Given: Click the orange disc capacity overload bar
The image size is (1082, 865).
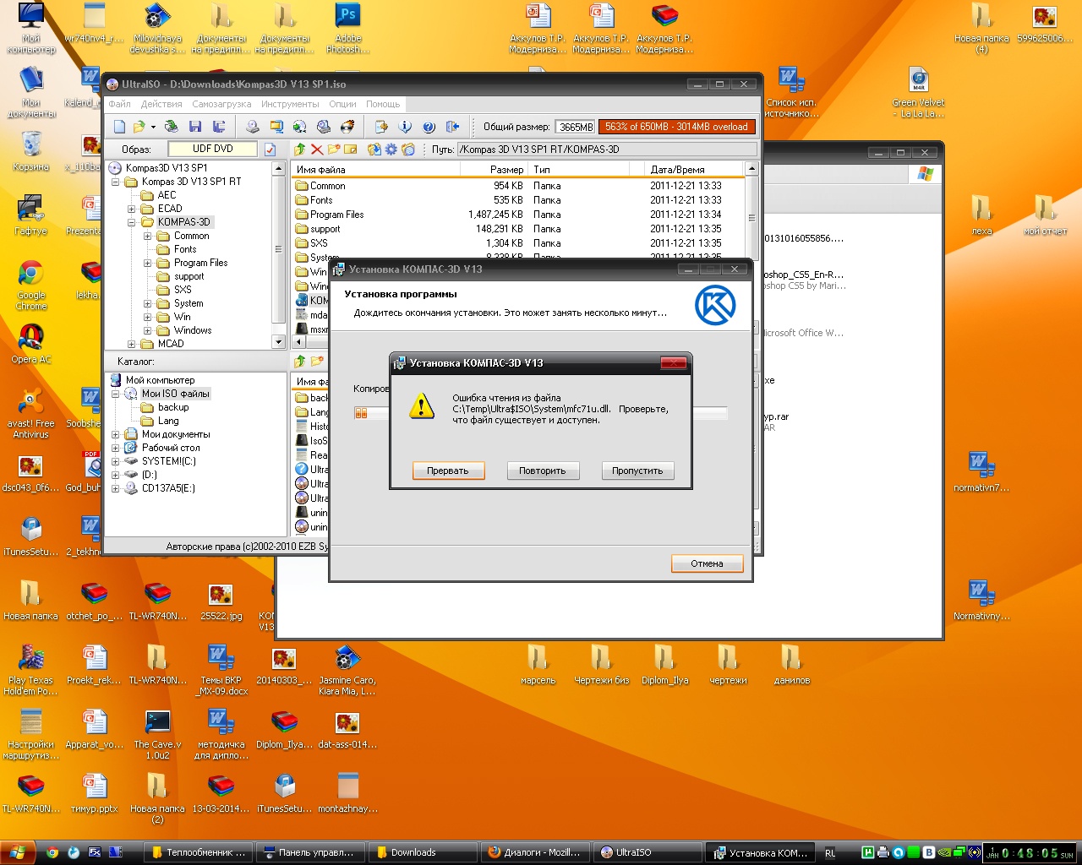Looking at the screenshot, I should tap(676, 127).
